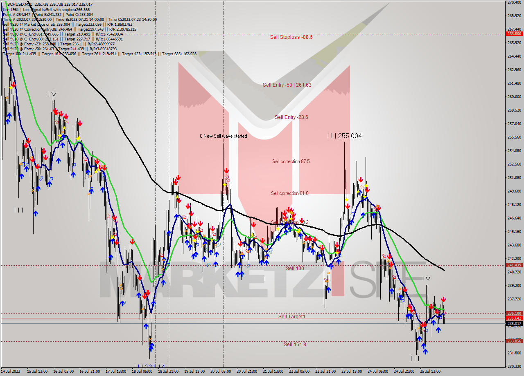Click the 268.920 price axis value
The width and height of the screenshot is (524, 376).
coord(514,16)
